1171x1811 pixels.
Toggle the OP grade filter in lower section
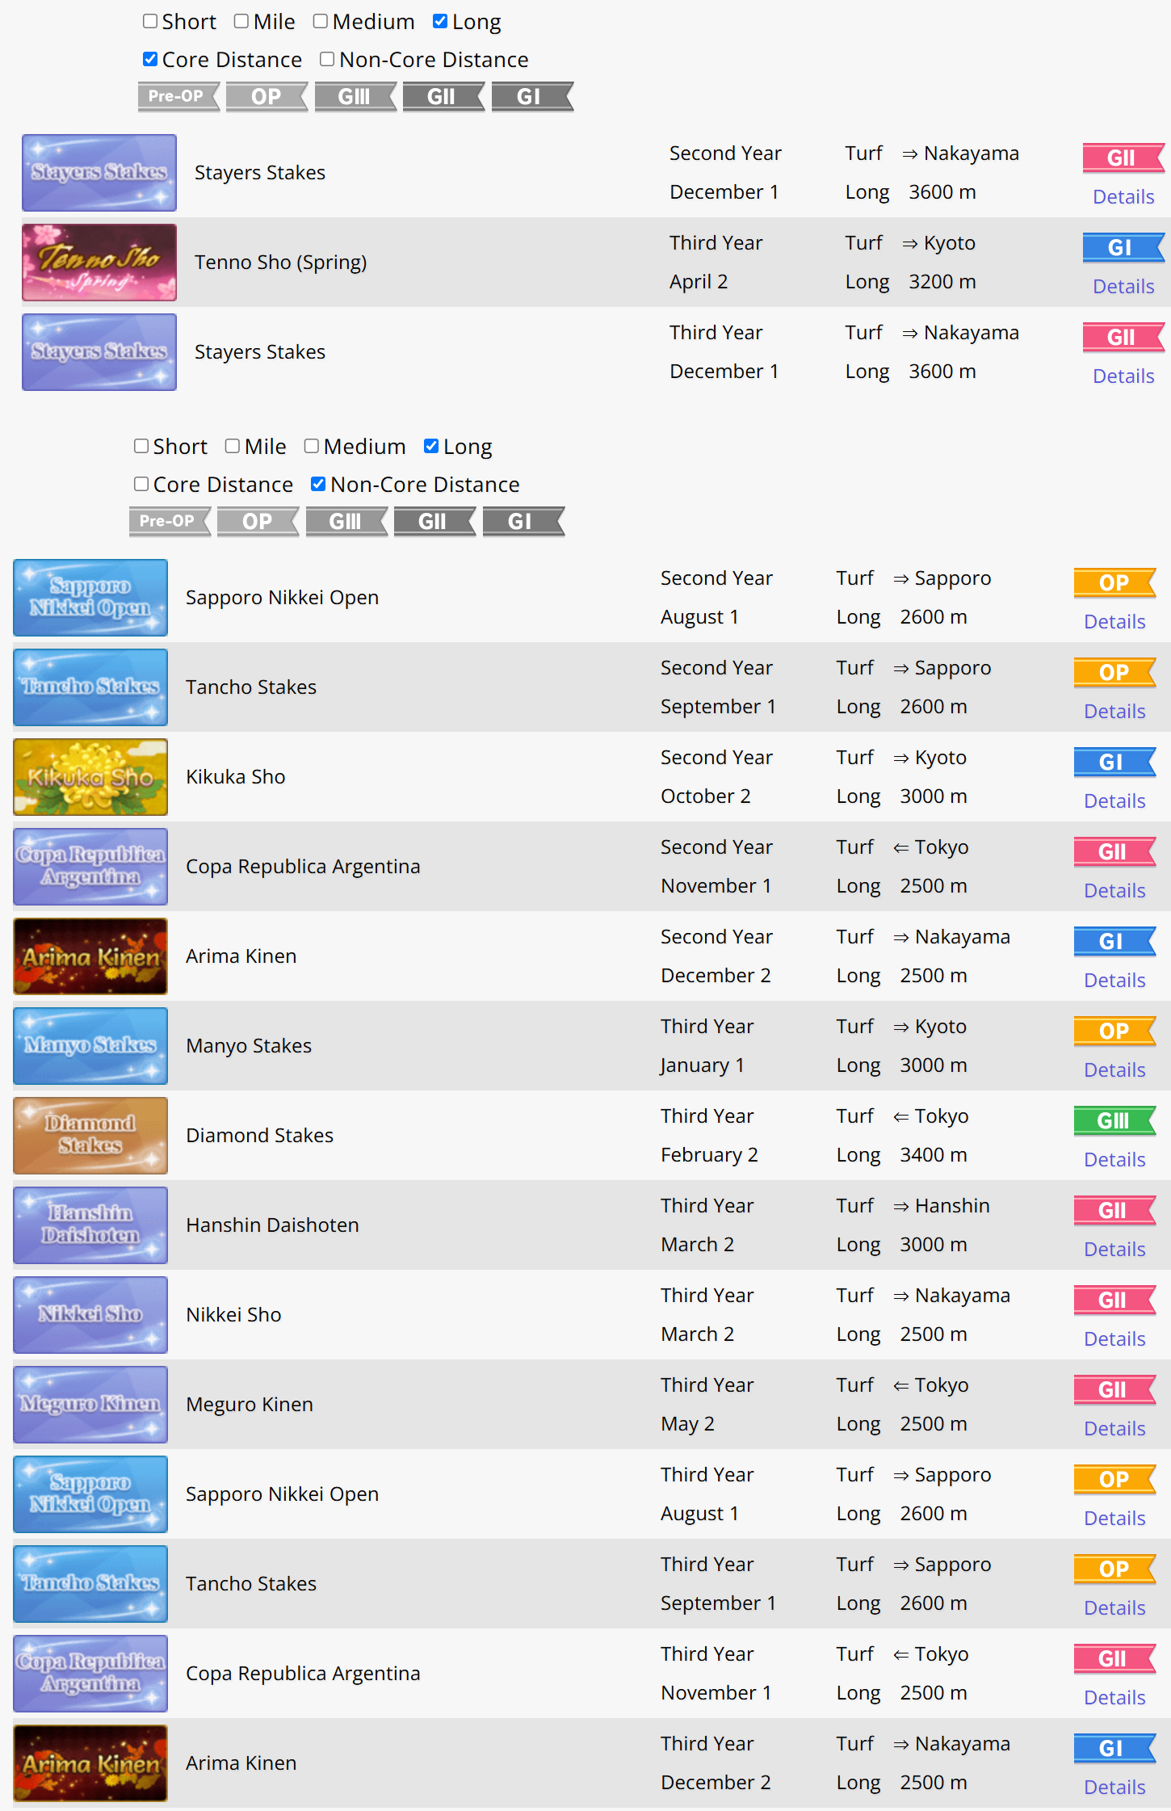pos(258,521)
